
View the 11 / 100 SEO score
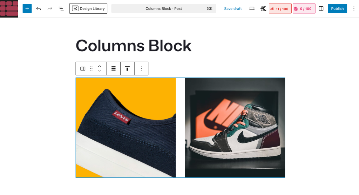click(280, 8)
